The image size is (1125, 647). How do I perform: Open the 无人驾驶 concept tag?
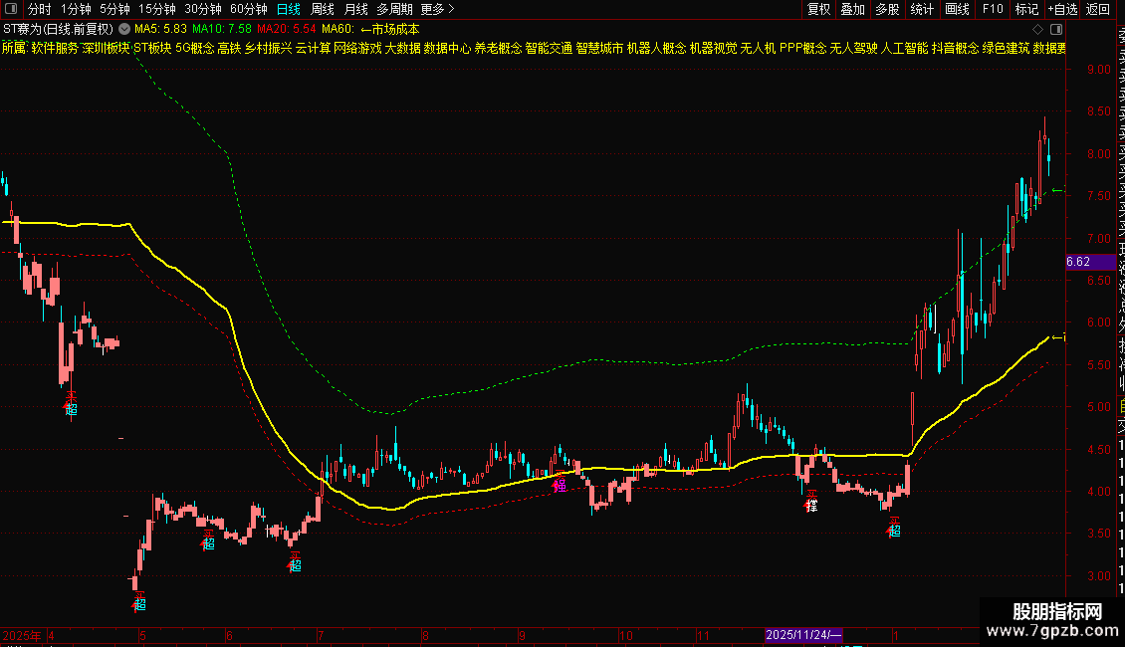[x=854, y=48]
